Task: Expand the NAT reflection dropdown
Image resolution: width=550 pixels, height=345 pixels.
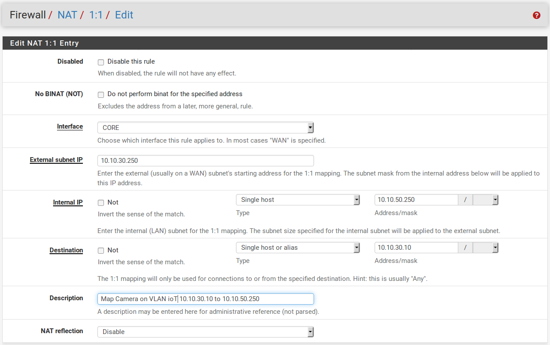Action: (x=205, y=332)
